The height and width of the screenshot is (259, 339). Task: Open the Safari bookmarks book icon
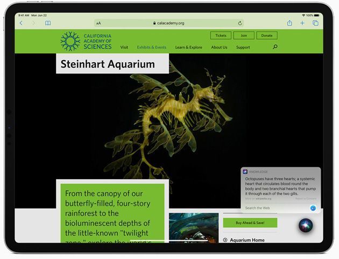pyautogui.click(x=48, y=23)
